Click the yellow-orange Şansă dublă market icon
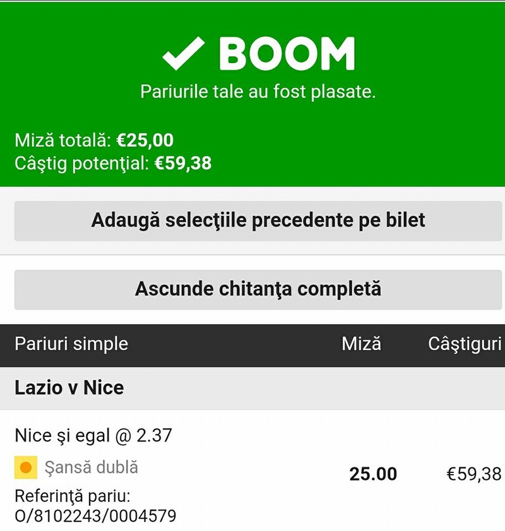Screen dimensions: 505x531 (26, 467)
